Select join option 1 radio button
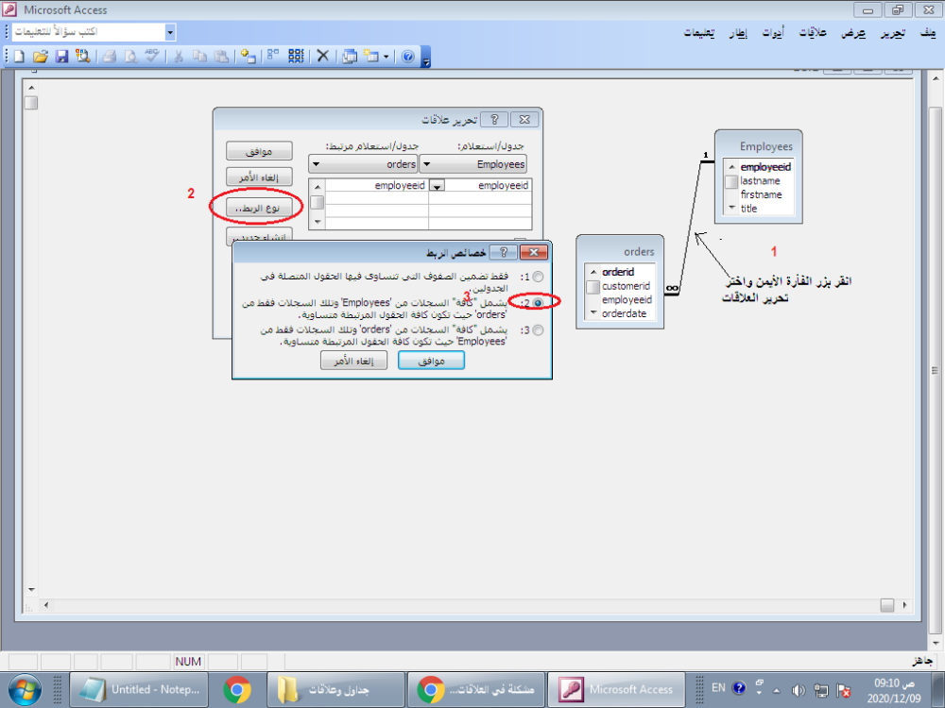 point(538,277)
